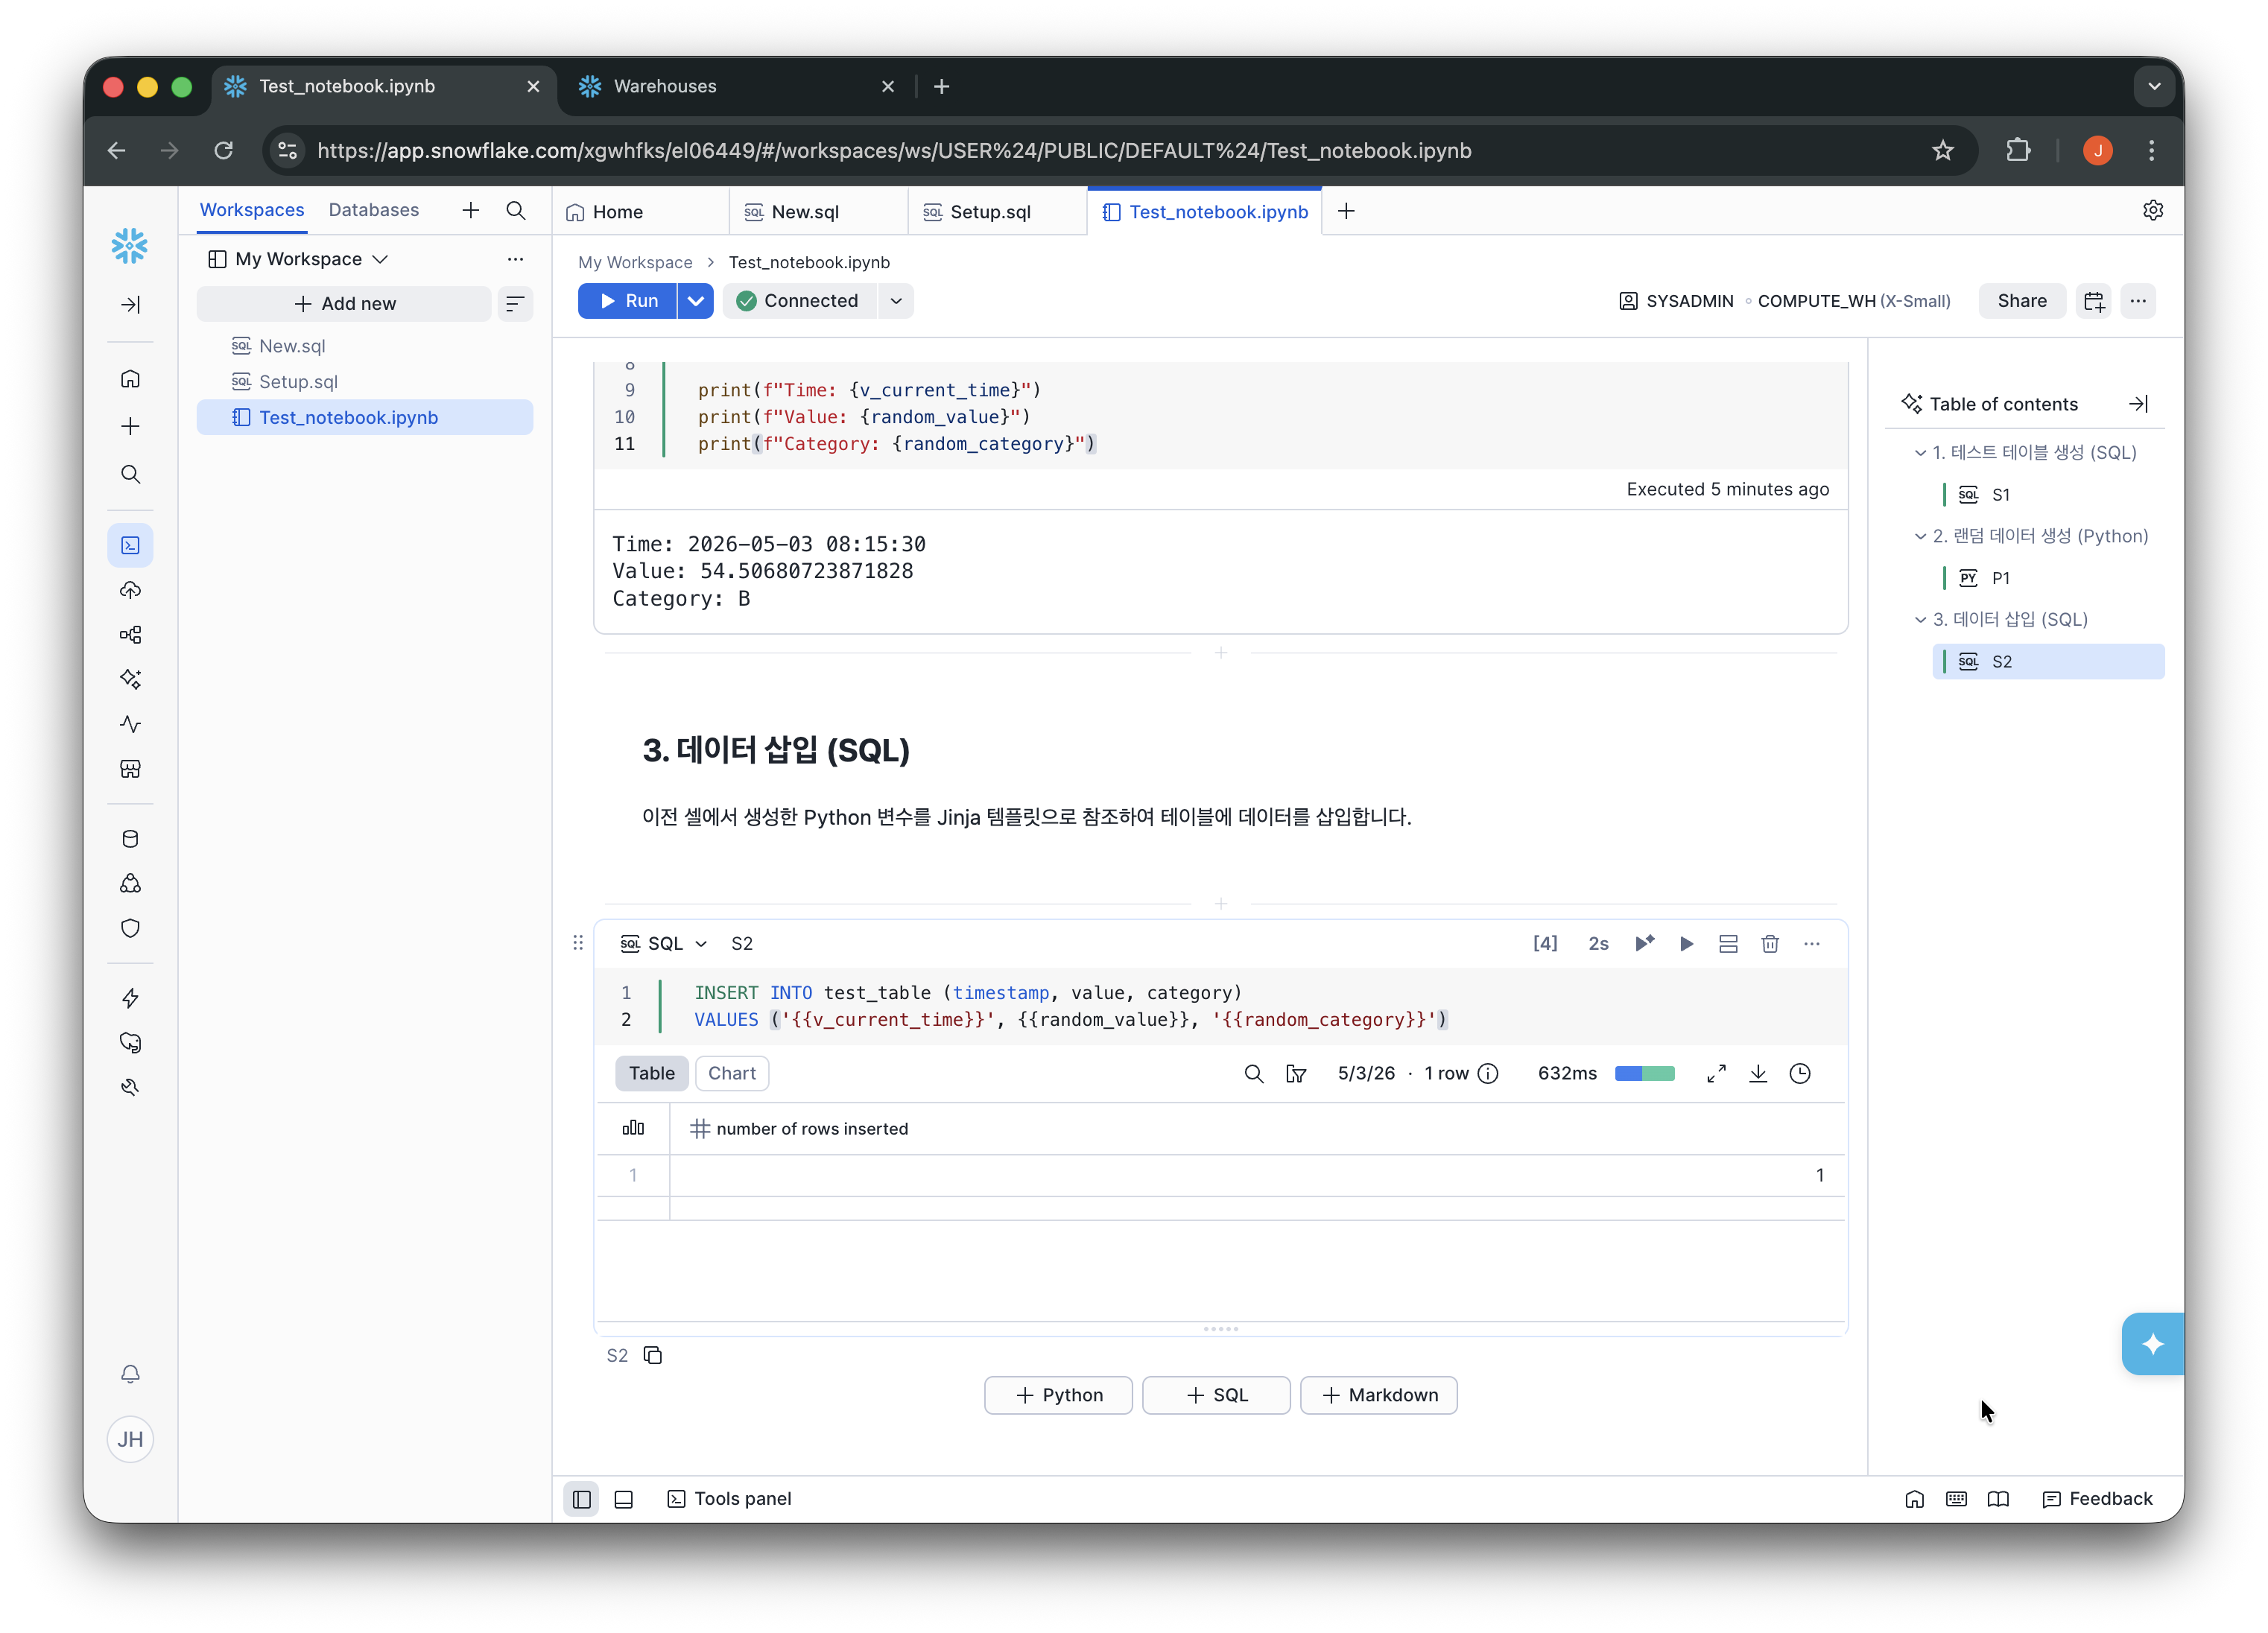Image resolution: width=2268 pixels, height=1633 pixels.
Task: Click the query duration color bar
Action: coord(1645,1073)
